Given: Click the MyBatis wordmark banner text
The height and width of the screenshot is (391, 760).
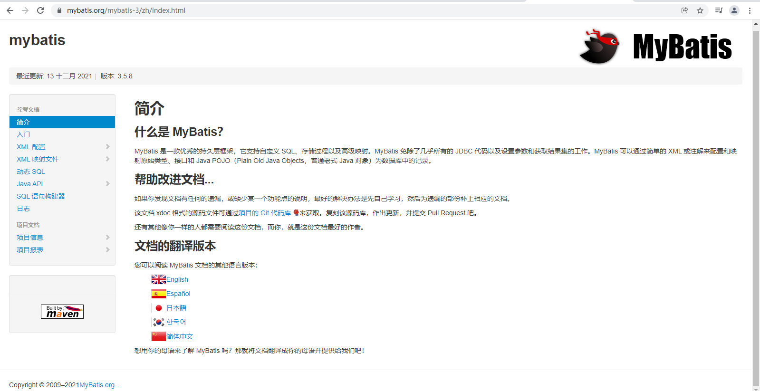Looking at the screenshot, I should coord(683,47).
